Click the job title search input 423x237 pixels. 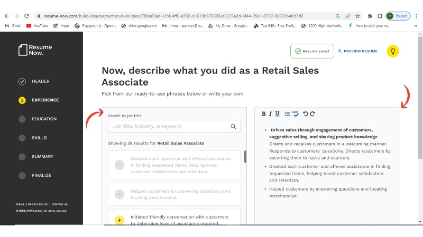coord(168,126)
